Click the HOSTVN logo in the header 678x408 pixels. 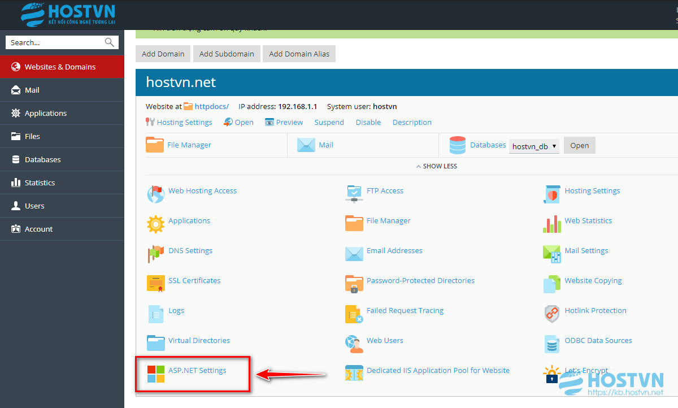[68, 15]
